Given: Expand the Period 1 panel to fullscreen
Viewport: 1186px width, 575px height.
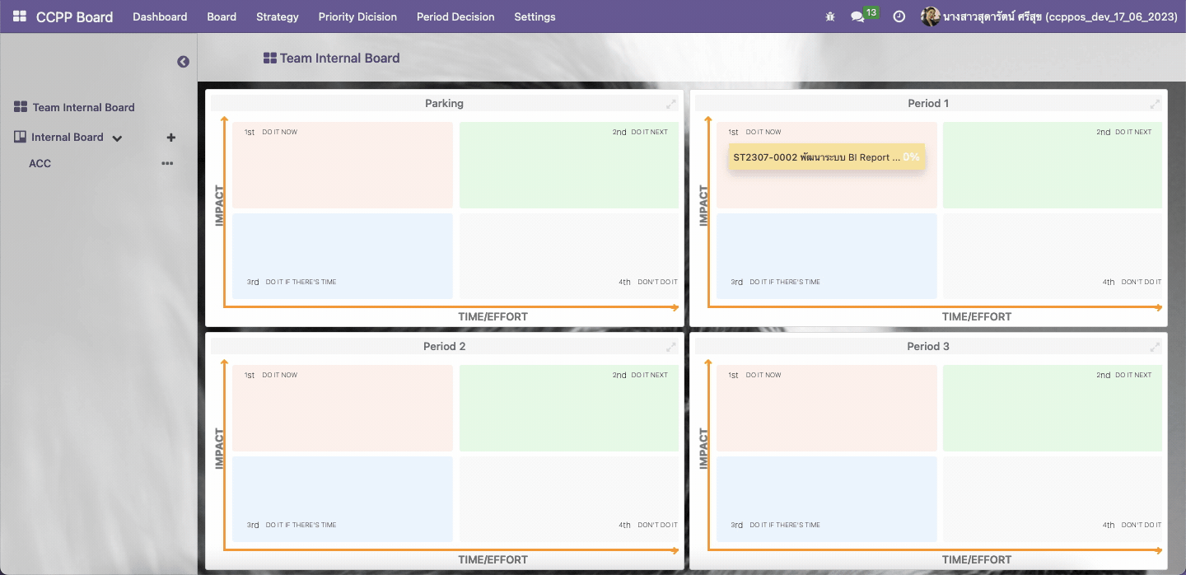Looking at the screenshot, I should click(1155, 104).
